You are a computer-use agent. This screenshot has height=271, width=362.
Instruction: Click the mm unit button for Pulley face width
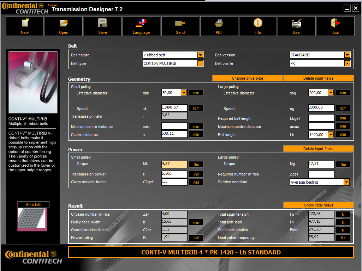point(196,222)
